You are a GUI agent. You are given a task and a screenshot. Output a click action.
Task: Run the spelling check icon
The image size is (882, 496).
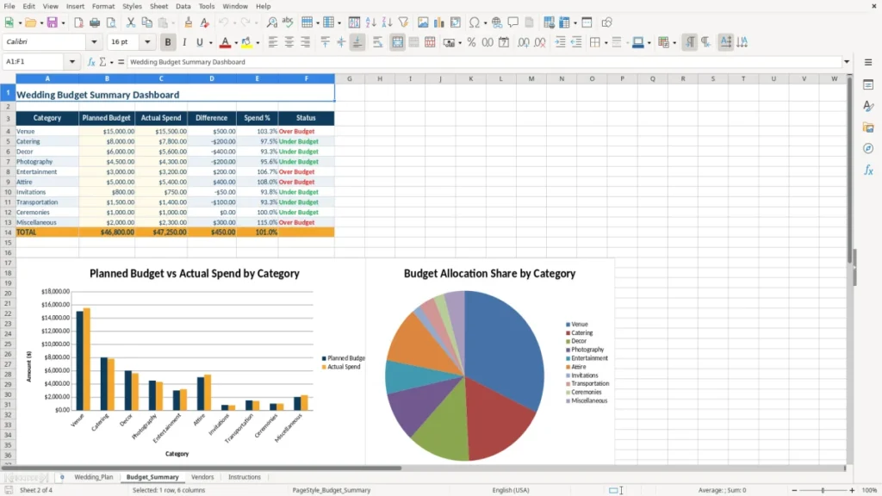click(x=288, y=22)
